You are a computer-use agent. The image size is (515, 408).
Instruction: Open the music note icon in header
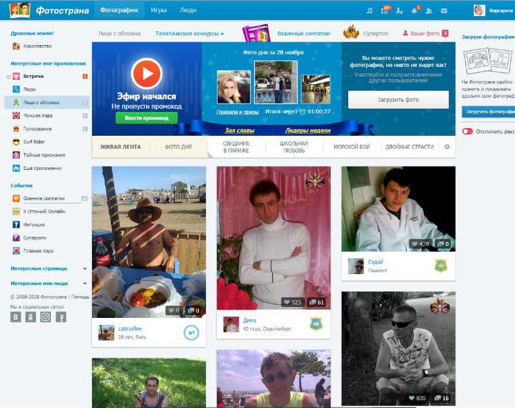click(x=369, y=10)
